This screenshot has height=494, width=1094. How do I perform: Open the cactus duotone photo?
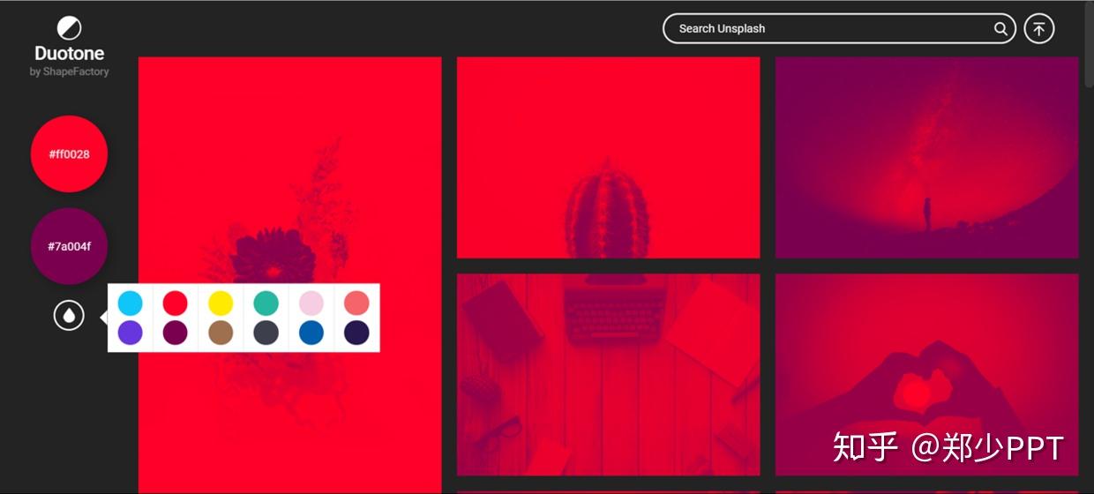click(x=608, y=157)
